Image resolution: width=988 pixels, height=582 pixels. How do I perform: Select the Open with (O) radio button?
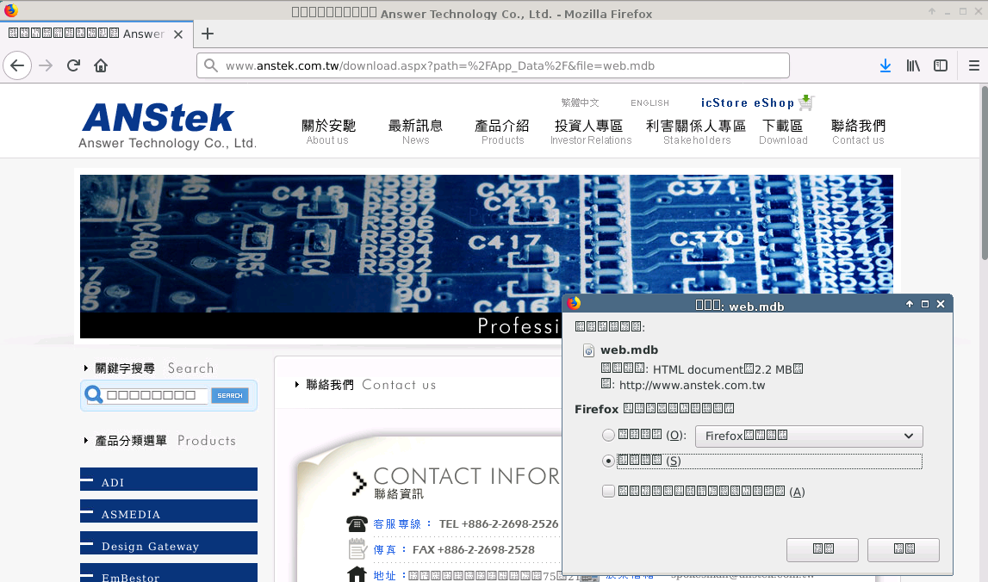[x=608, y=436]
